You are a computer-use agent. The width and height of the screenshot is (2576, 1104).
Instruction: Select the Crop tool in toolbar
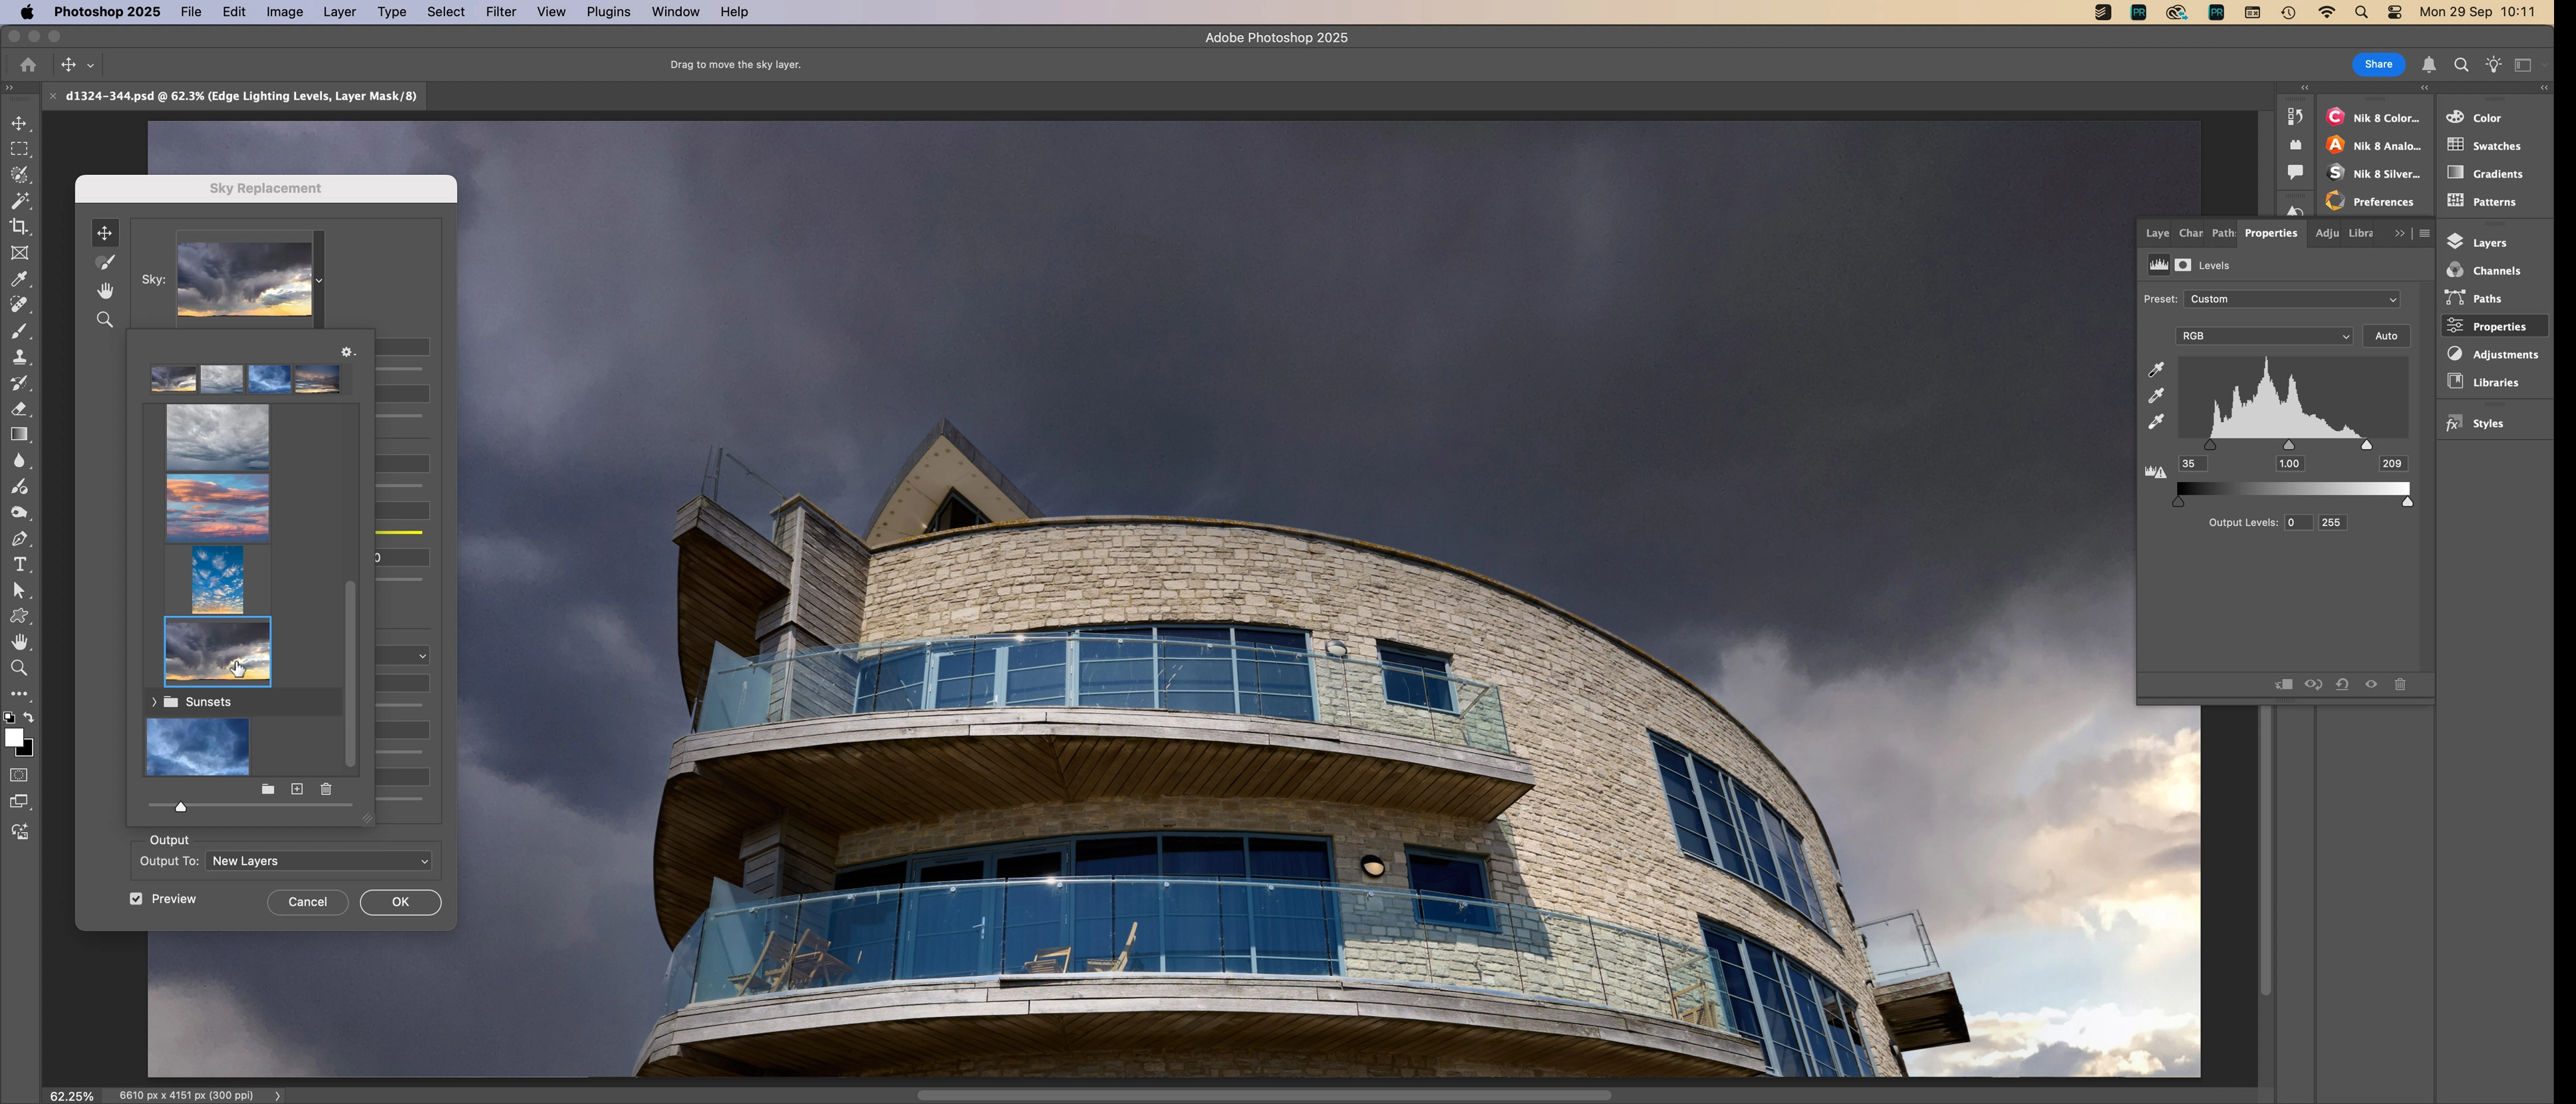coord(19,227)
